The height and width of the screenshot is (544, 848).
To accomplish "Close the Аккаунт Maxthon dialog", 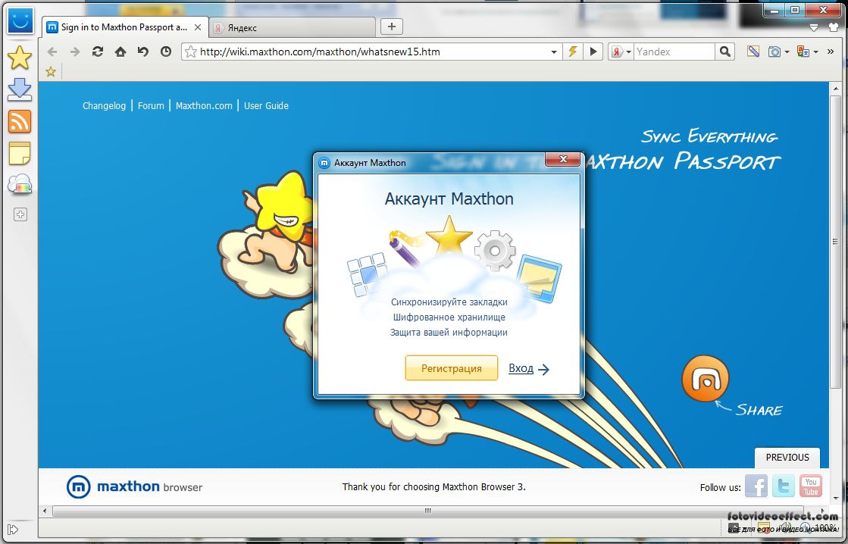I will [563, 159].
